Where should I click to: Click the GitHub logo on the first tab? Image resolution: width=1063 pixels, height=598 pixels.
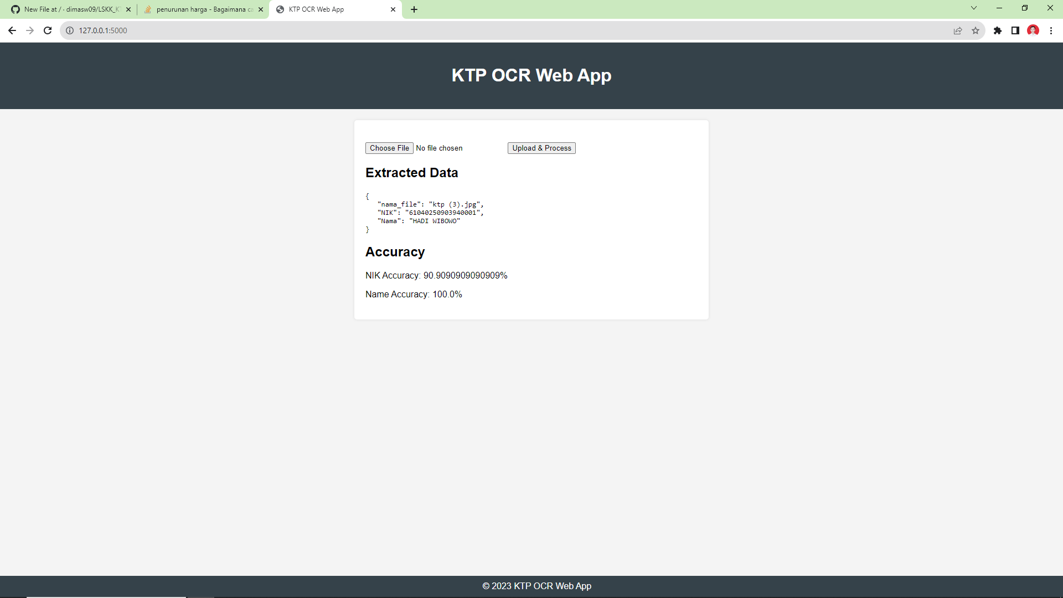coord(16,9)
